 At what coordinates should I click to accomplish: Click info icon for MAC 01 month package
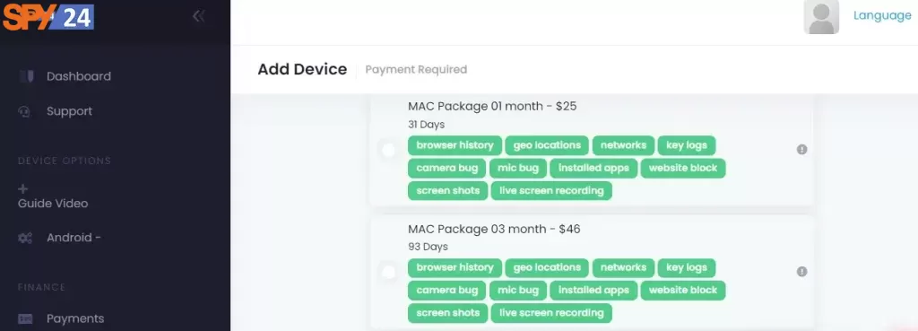[802, 150]
